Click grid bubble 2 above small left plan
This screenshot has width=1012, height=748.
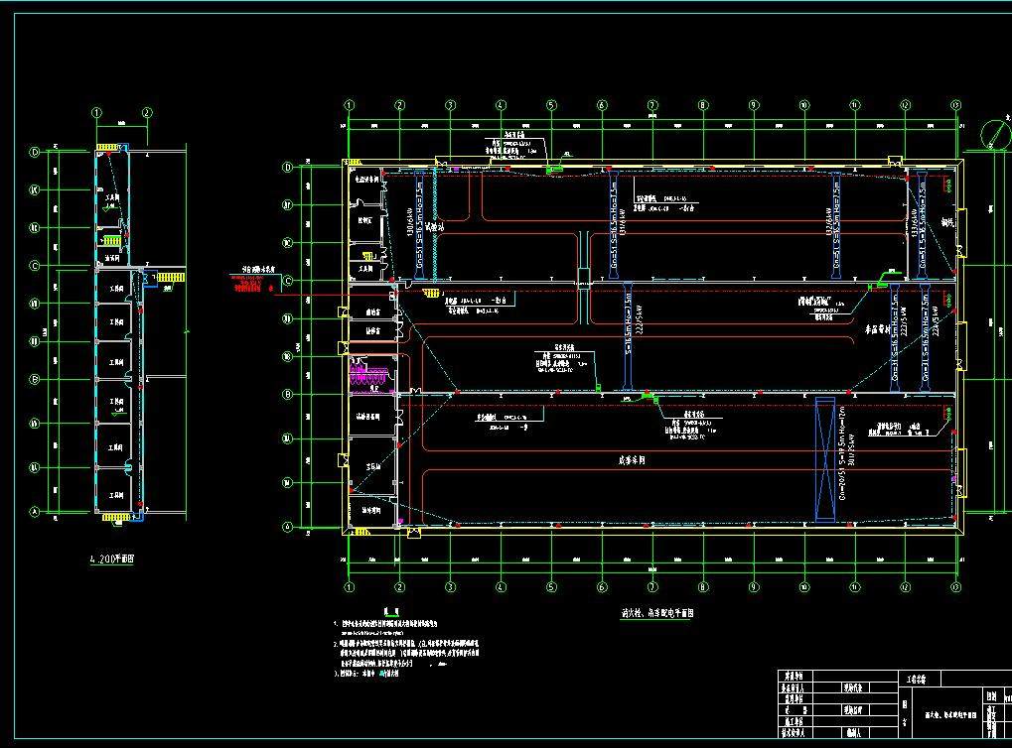pyautogui.click(x=146, y=113)
